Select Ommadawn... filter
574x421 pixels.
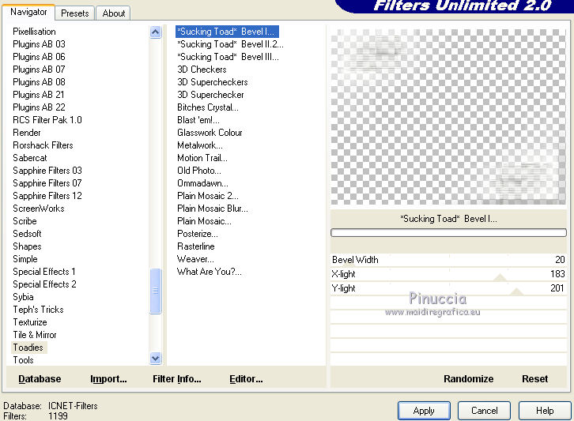(x=203, y=183)
